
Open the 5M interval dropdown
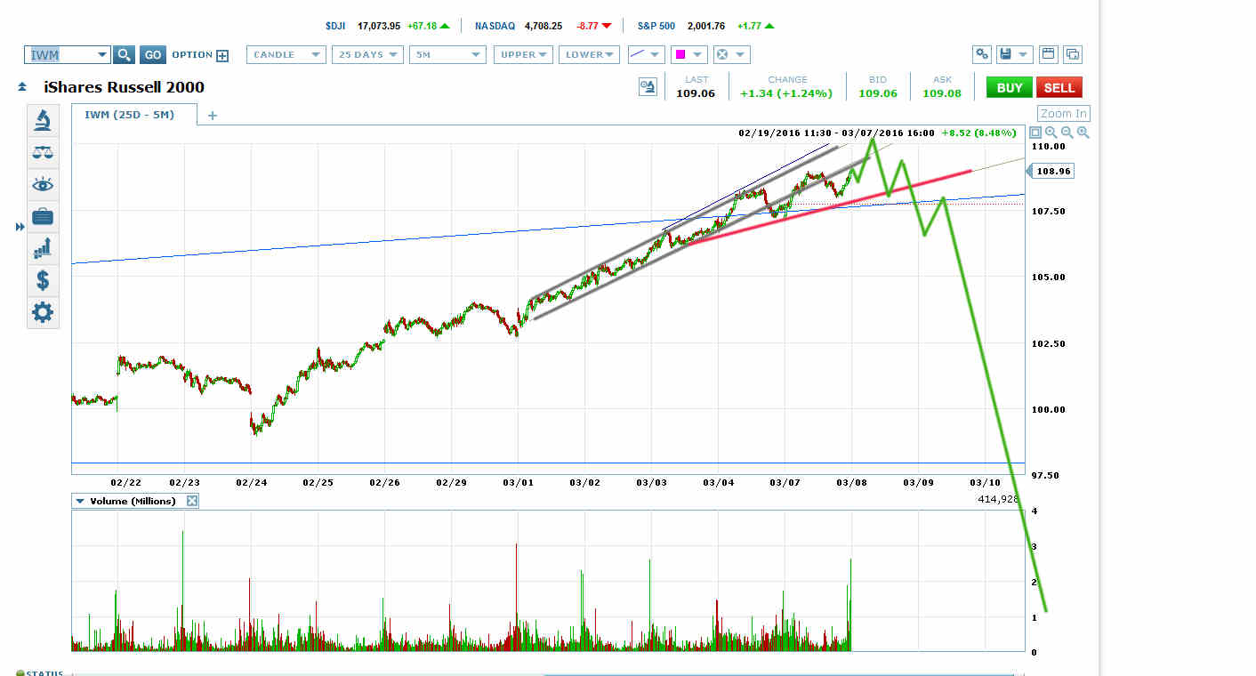[x=447, y=55]
